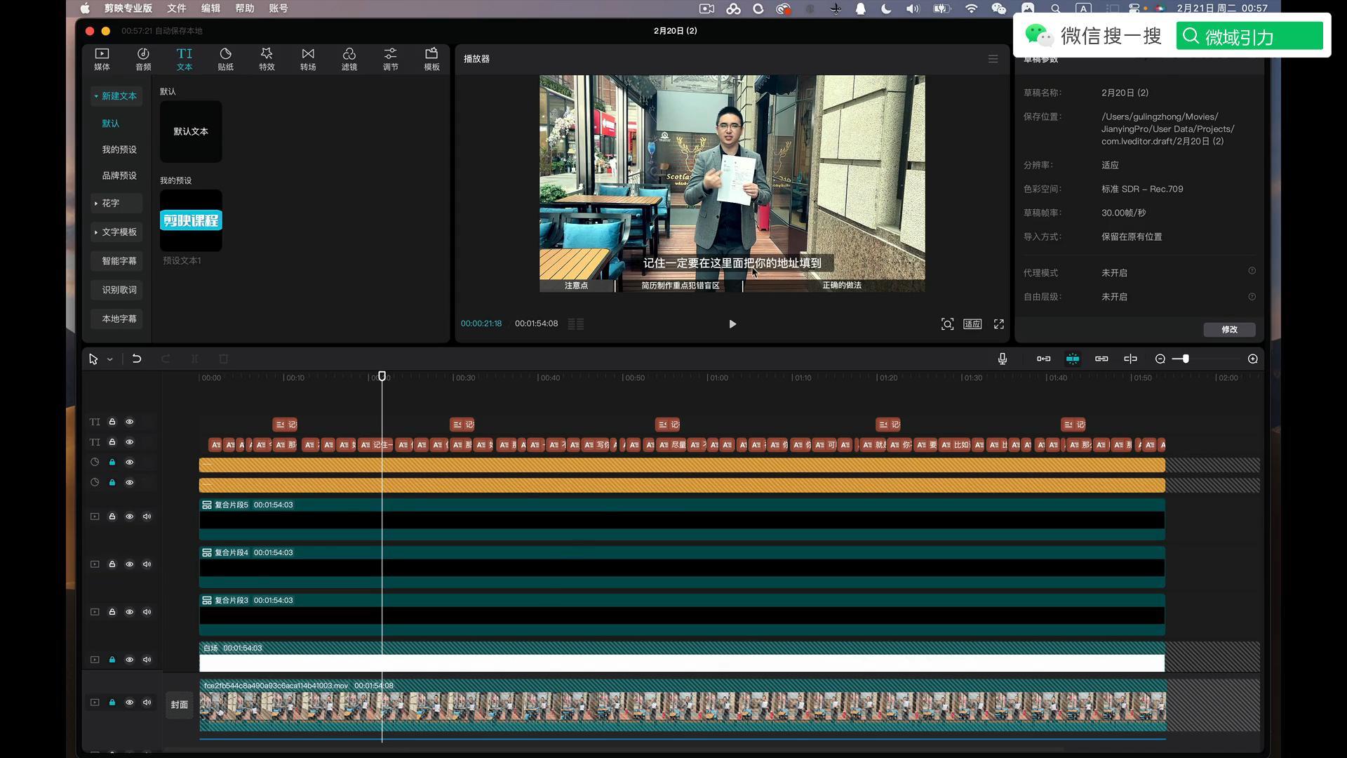Click the playhead marker on the ruler
Image resolution: width=1347 pixels, height=758 pixels.
tap(382, 376)
